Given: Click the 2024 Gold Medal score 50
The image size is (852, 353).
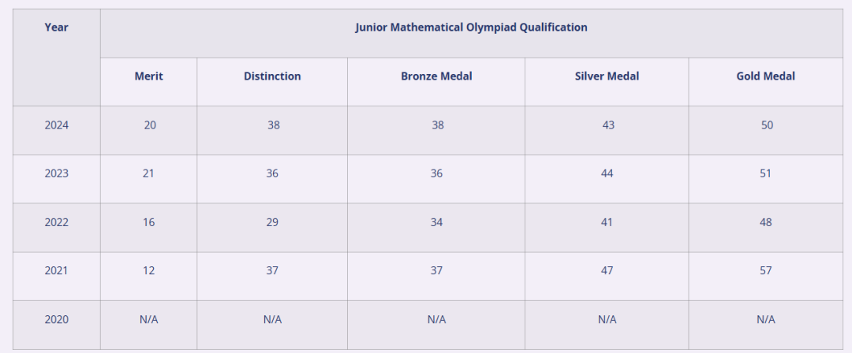Looking at the screenshot, I should 767,125.
